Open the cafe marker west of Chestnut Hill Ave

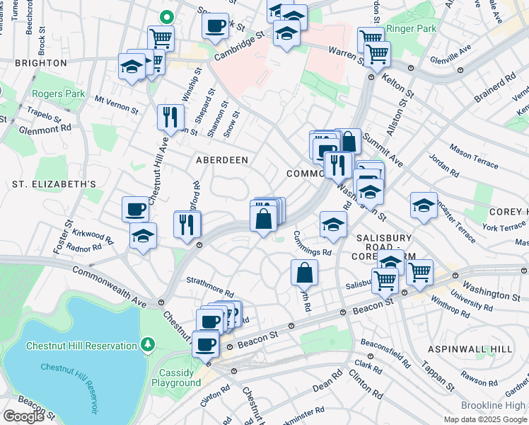135,210
